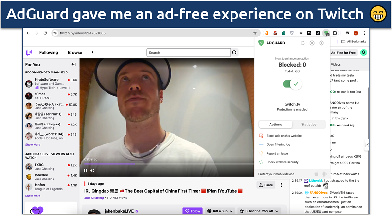Select Block ads on this website
This screenshot has width=392, height=215.
[x=284, y=136]
